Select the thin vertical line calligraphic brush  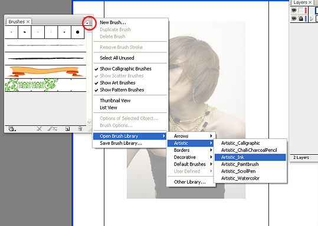click(x=51, y=32)
